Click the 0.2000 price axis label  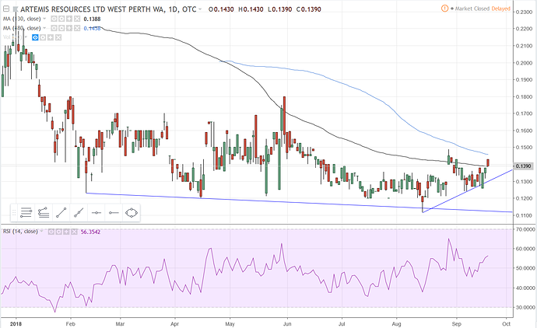pos(524,63)
